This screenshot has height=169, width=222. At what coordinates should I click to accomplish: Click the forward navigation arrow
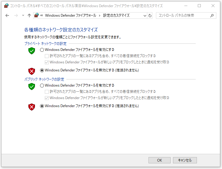click(16, 15)
